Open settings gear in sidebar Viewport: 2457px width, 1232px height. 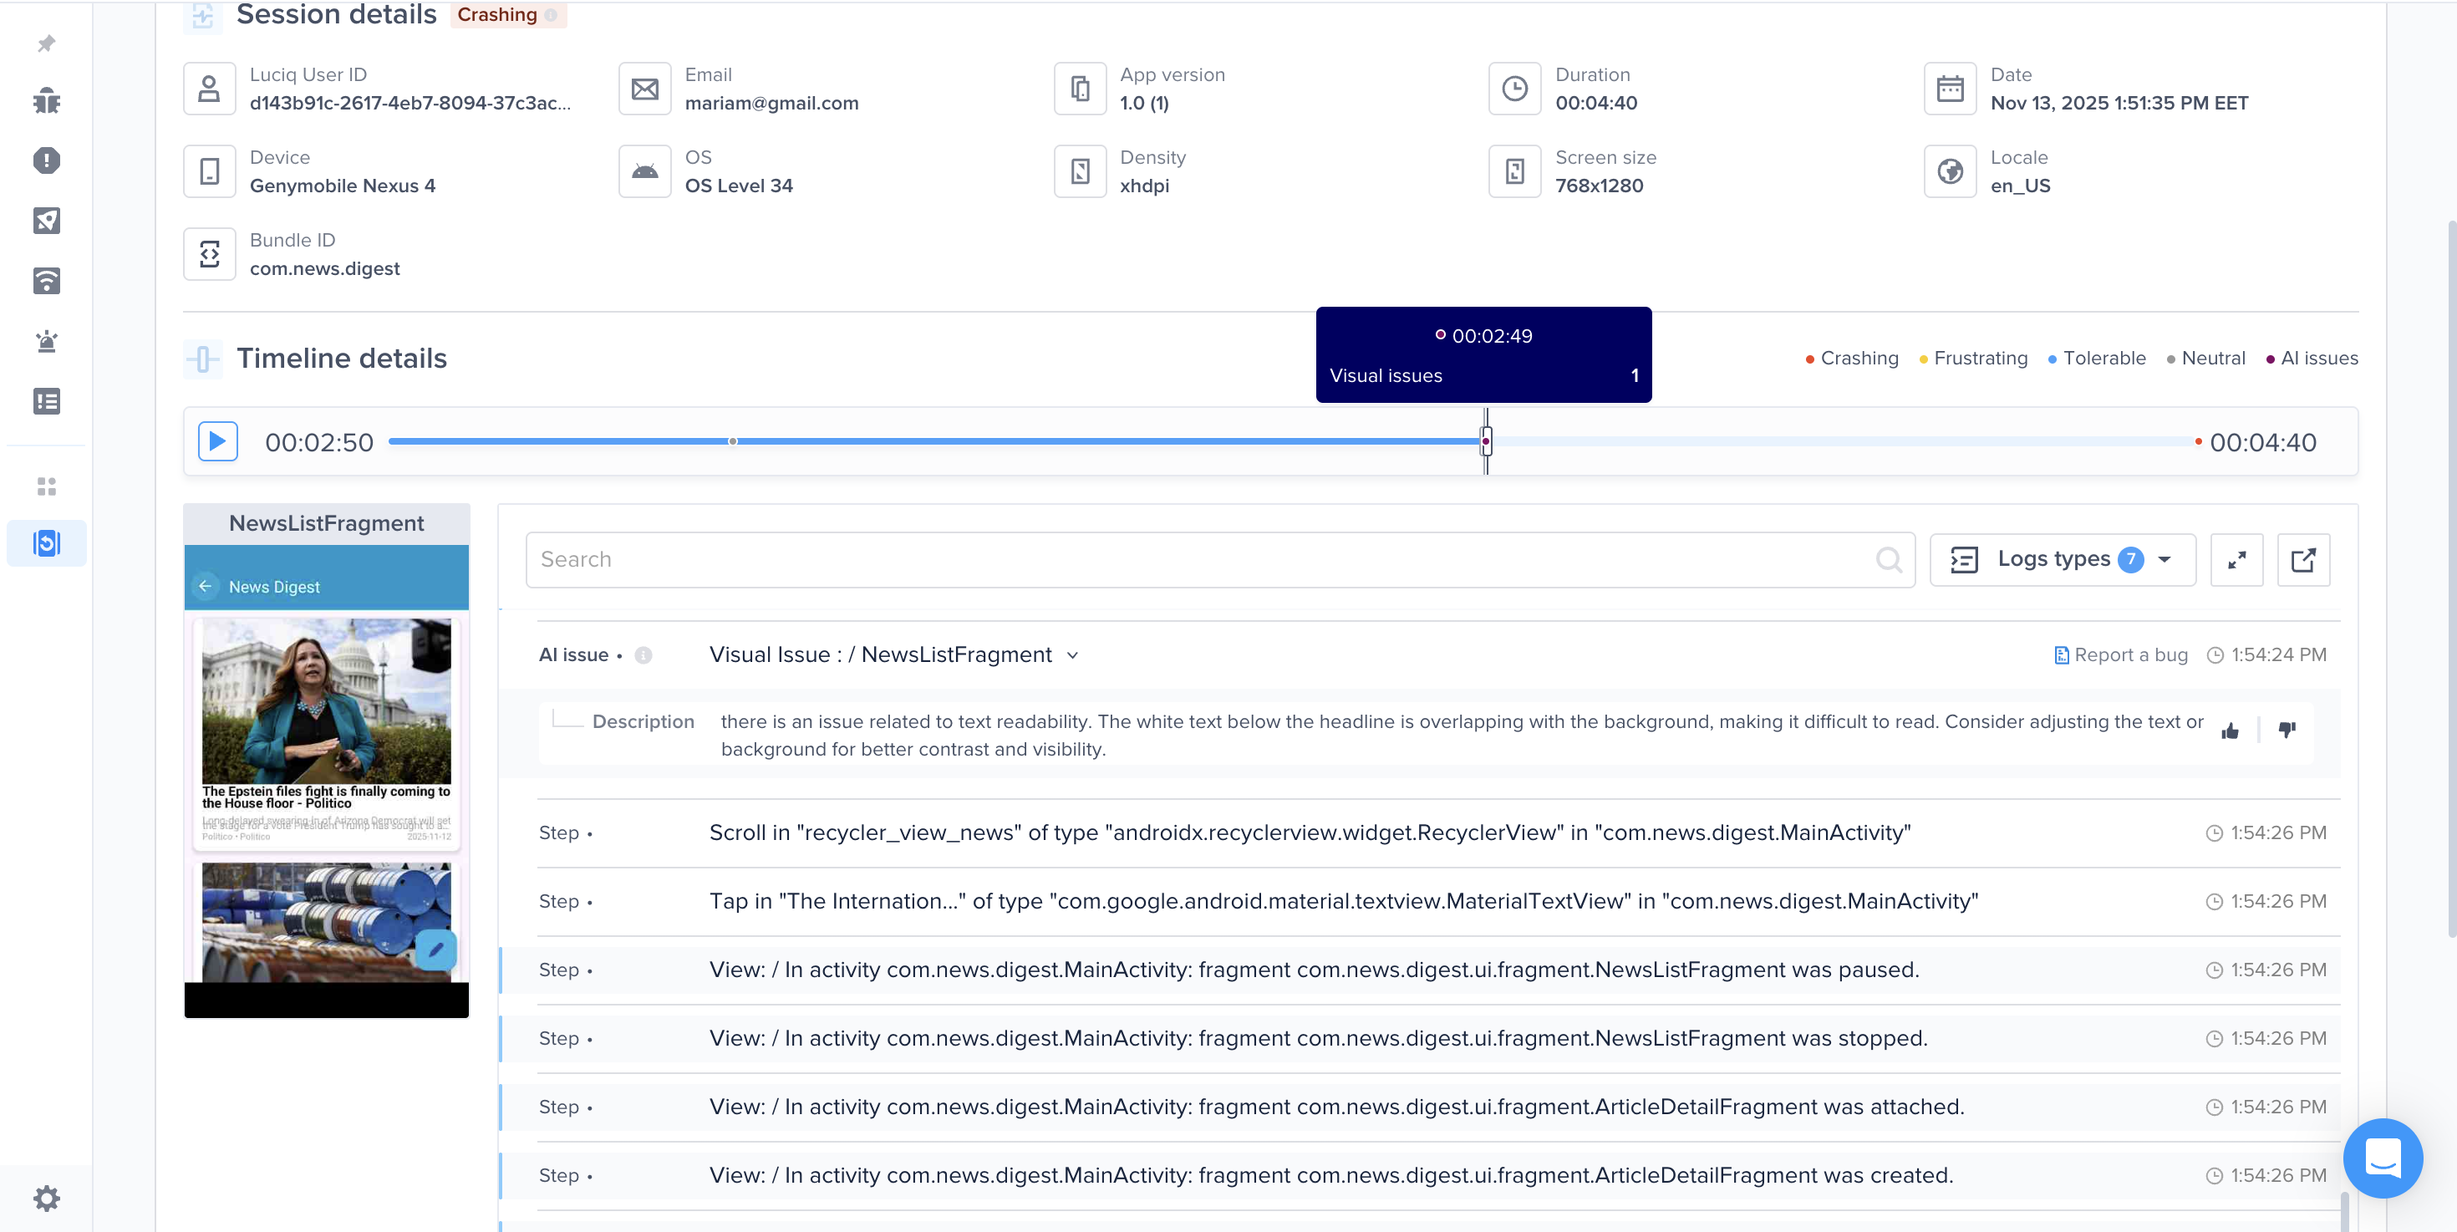46,1198
